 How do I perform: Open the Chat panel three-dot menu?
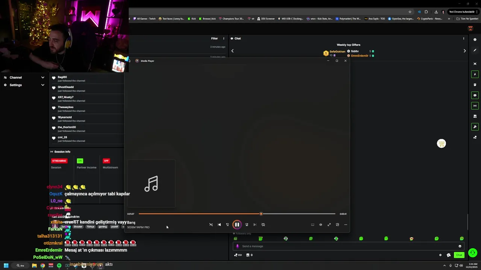tap(463, 38)
